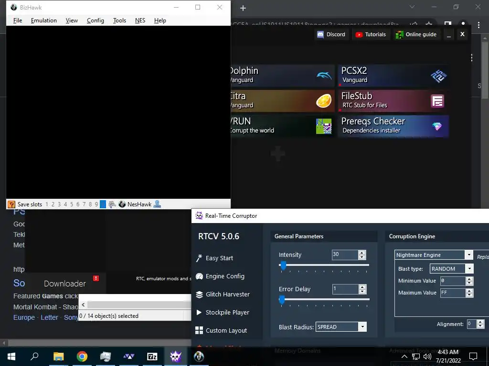
Task: Open new browser tab
Action: tap(243, 8)
